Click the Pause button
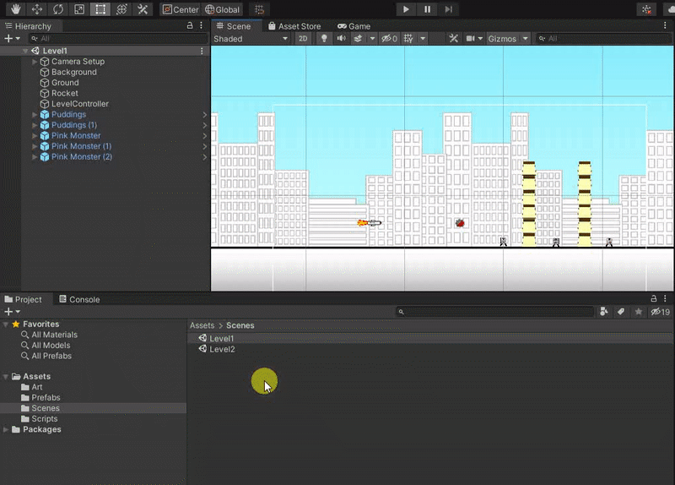The height and width of the screenshot is (485, 675). [428, 9]
